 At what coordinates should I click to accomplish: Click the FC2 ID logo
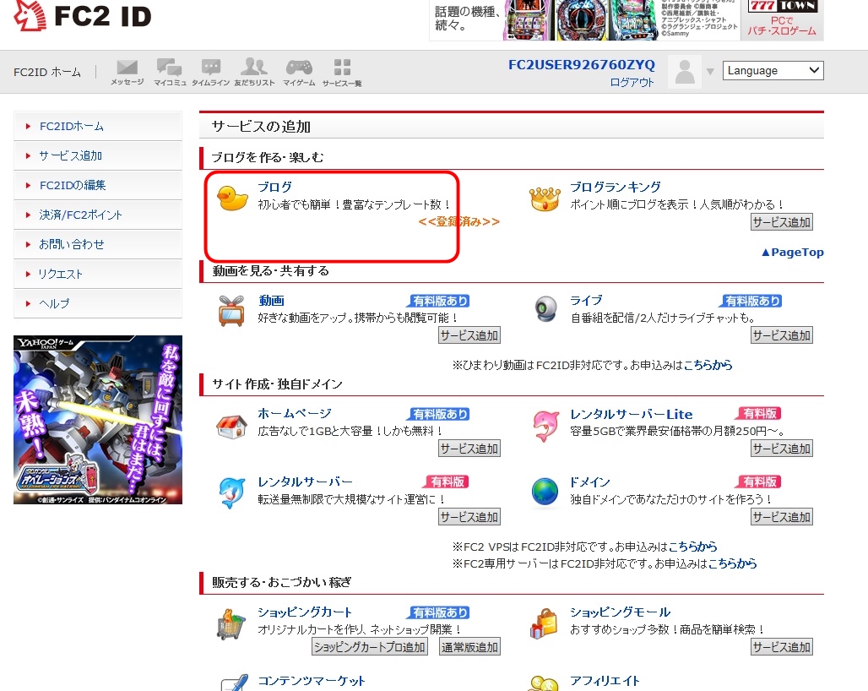[83, 15]
